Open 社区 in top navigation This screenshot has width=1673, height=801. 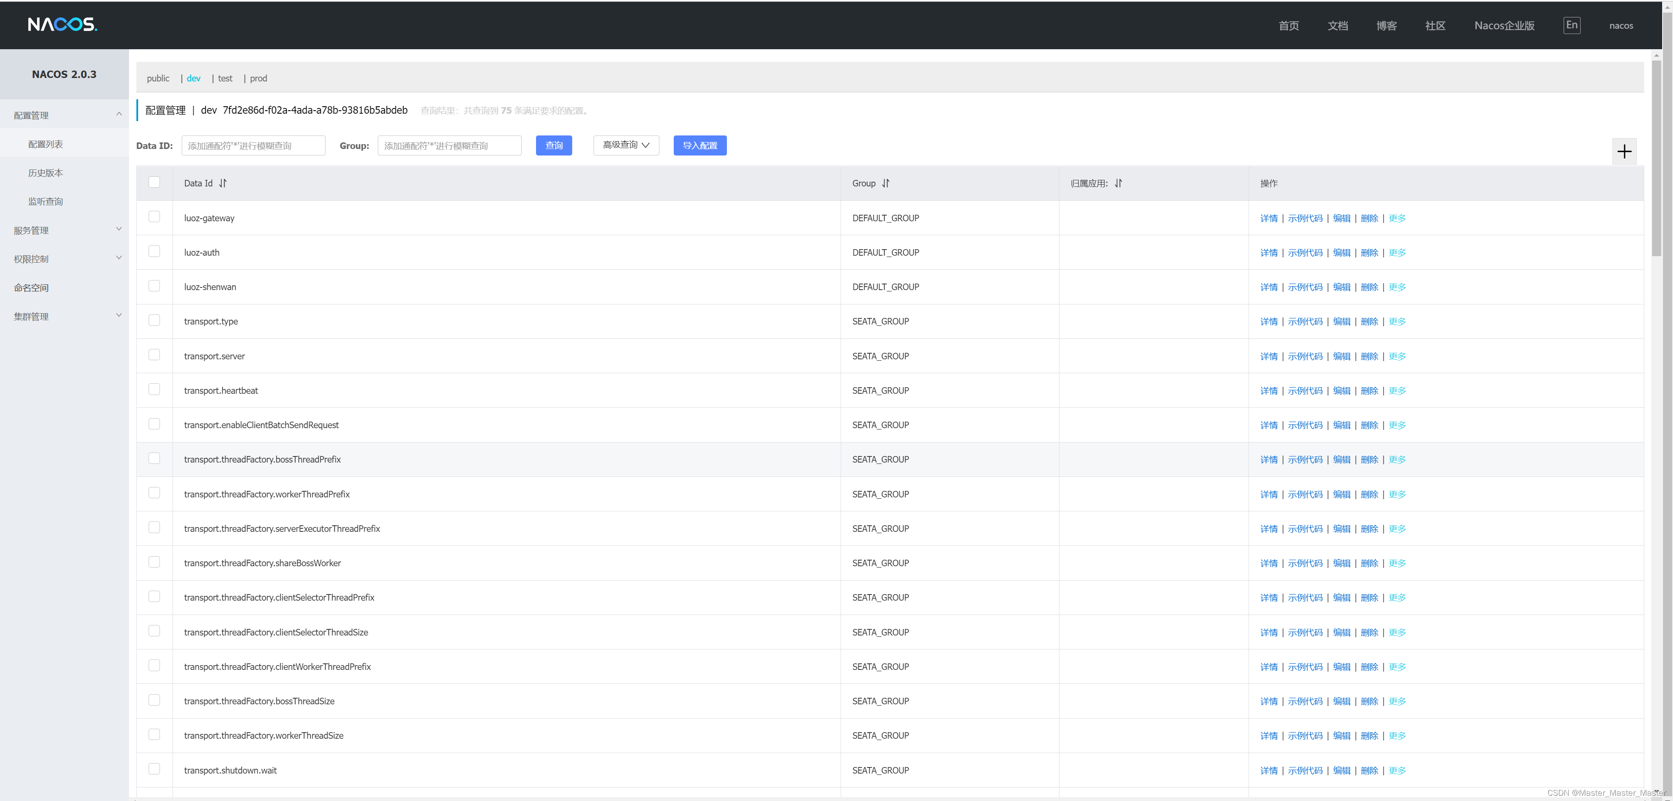pyautogui.click(x=1435, y=25)
